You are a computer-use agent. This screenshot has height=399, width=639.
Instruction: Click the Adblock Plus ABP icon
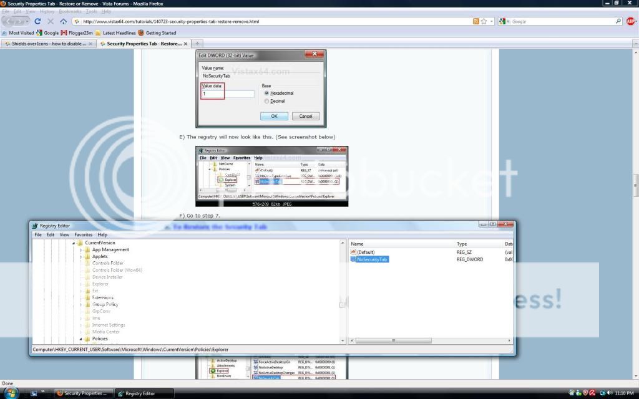click(x=630, y=21)
